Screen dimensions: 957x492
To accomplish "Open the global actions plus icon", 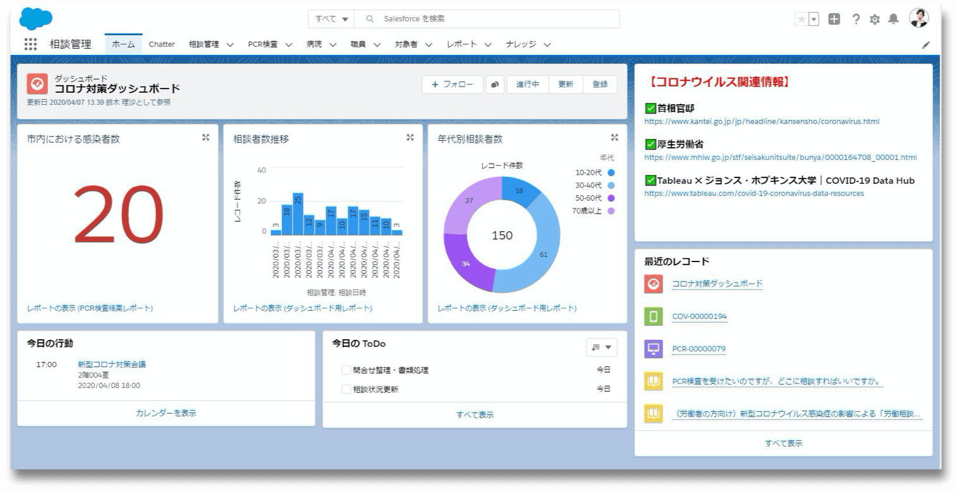I will click(x=834, y=19).
